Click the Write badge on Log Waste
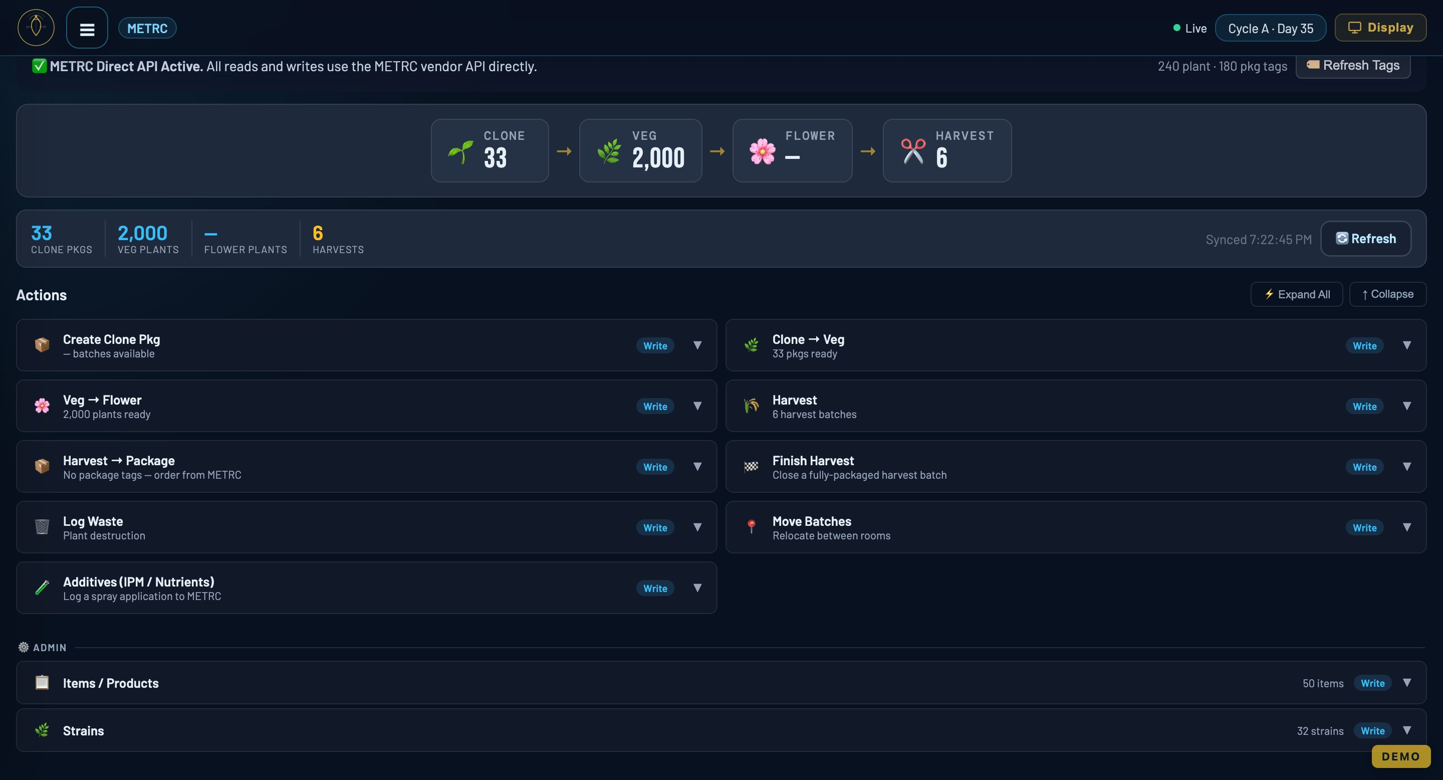 [x=655, y=527]
